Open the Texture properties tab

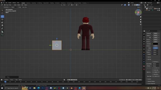point(144,69)
